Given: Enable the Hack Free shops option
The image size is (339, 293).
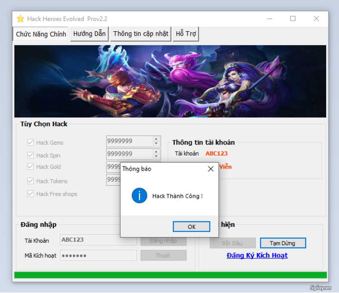Looking at the screenshot, I should click(30, 194).
